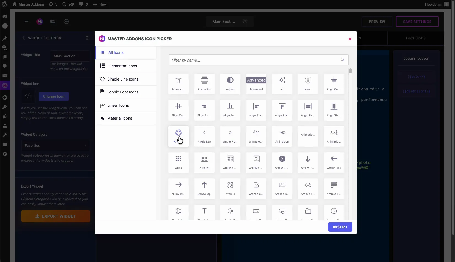
Task: Click the updates counter in admin bar
Action: click(53, 4)
